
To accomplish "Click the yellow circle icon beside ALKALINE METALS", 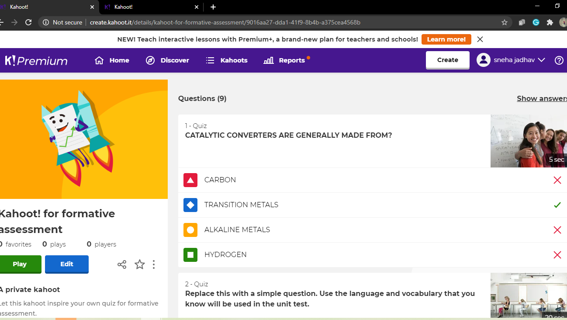I will point(190,230).
